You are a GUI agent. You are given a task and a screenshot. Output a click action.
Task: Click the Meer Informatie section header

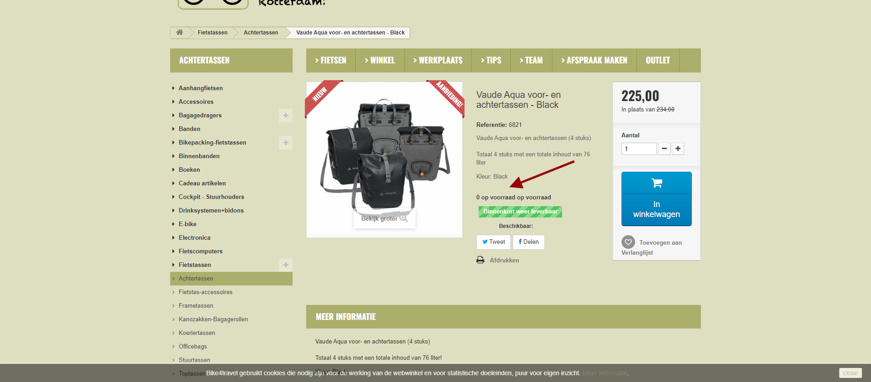pos(504,317)
